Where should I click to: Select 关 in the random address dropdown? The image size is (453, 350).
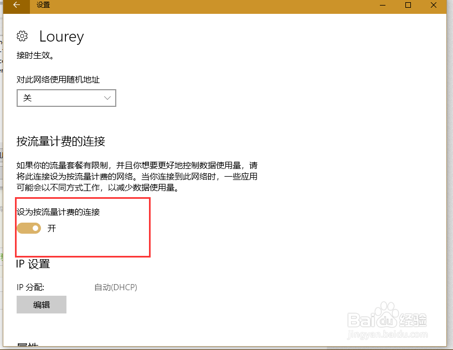tap(66, 98)
